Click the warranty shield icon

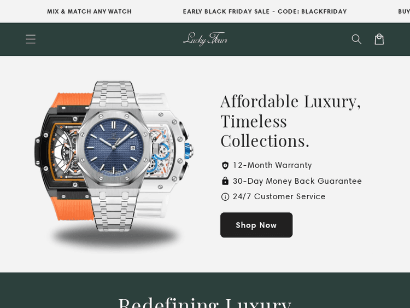click(225, 165)
